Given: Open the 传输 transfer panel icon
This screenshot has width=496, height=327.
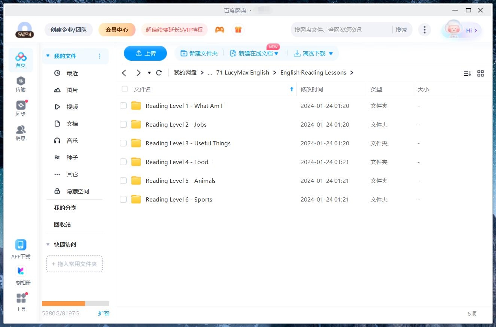Looking at the screenshot, I should (21, 81).
